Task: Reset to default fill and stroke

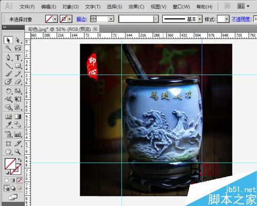Action: [x=7, y=172]
